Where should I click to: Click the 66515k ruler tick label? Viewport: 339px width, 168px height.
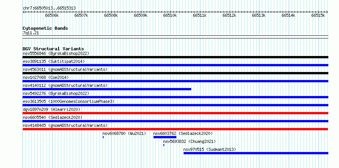click(x=318, y=15)
